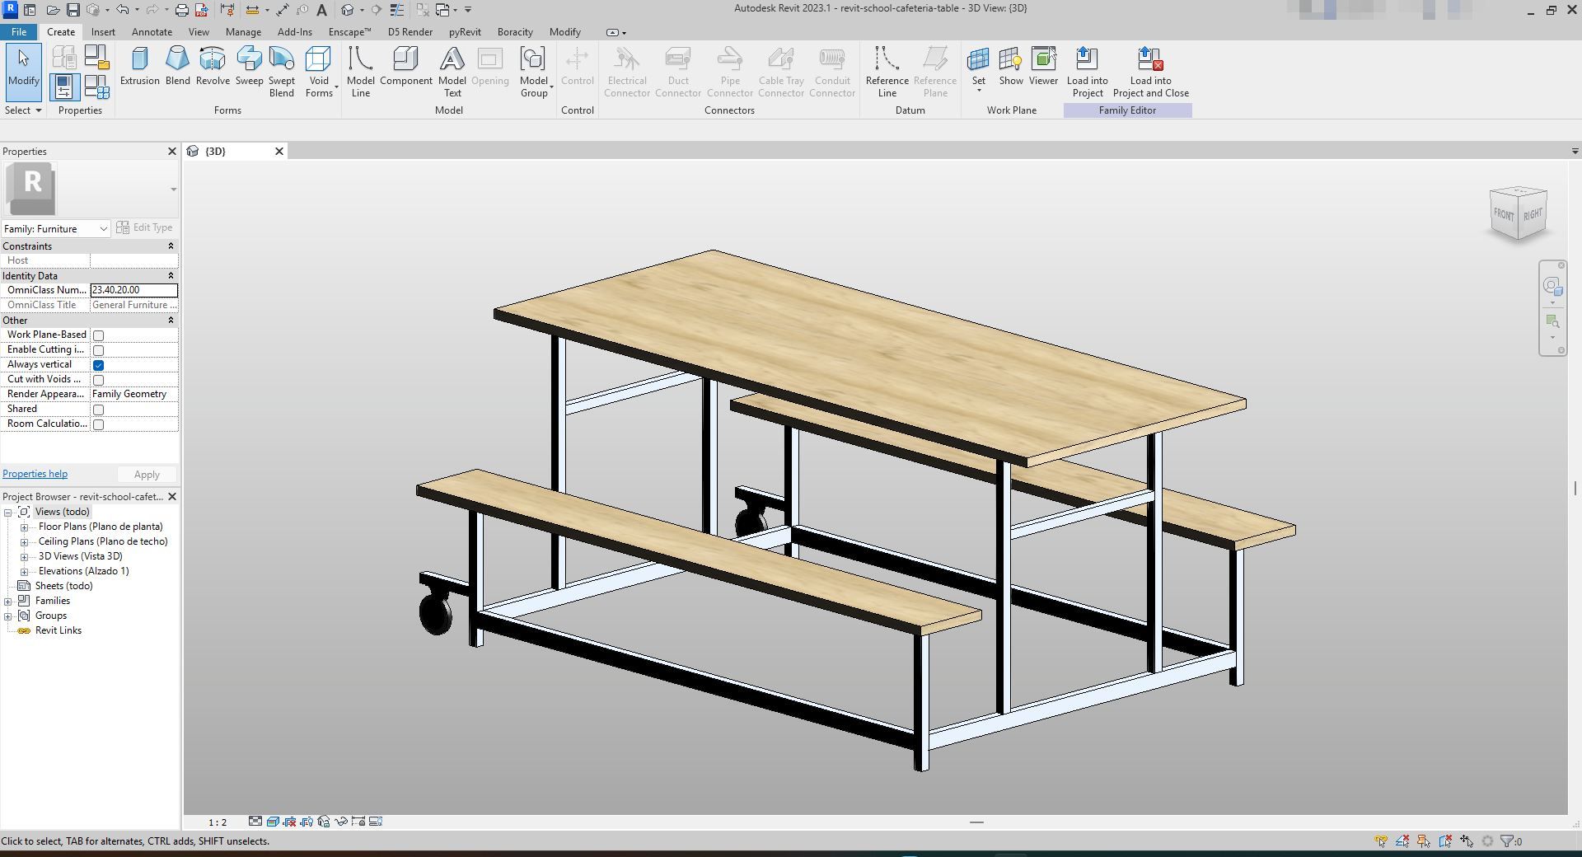Open the work plane Viewer
Viewport: 1582px width, 857px height.
(1043, 66)
